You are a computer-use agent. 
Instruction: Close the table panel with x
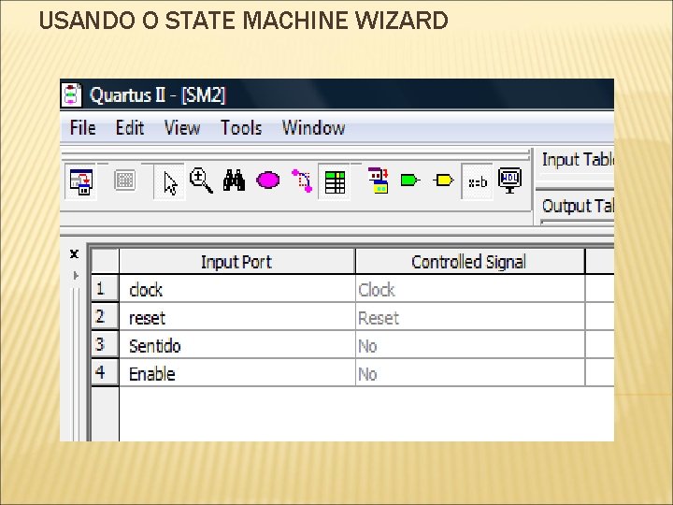click(74, 253)
